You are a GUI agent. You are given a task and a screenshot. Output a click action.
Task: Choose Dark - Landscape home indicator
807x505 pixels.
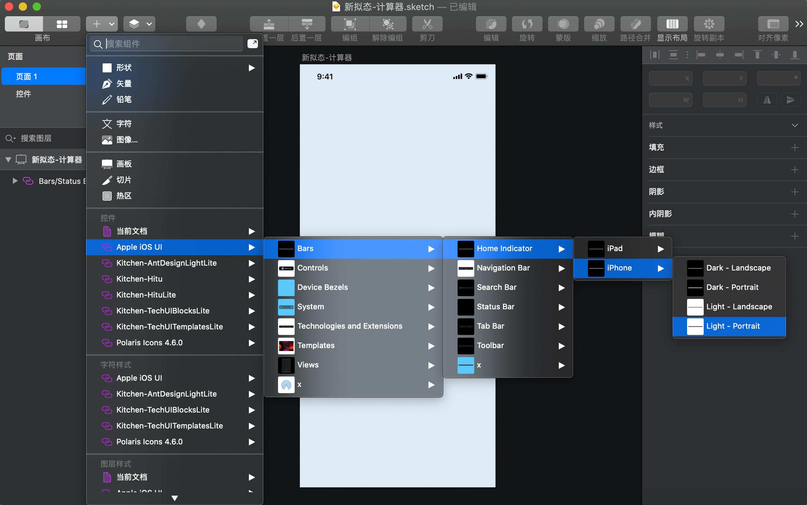point(729,268)
